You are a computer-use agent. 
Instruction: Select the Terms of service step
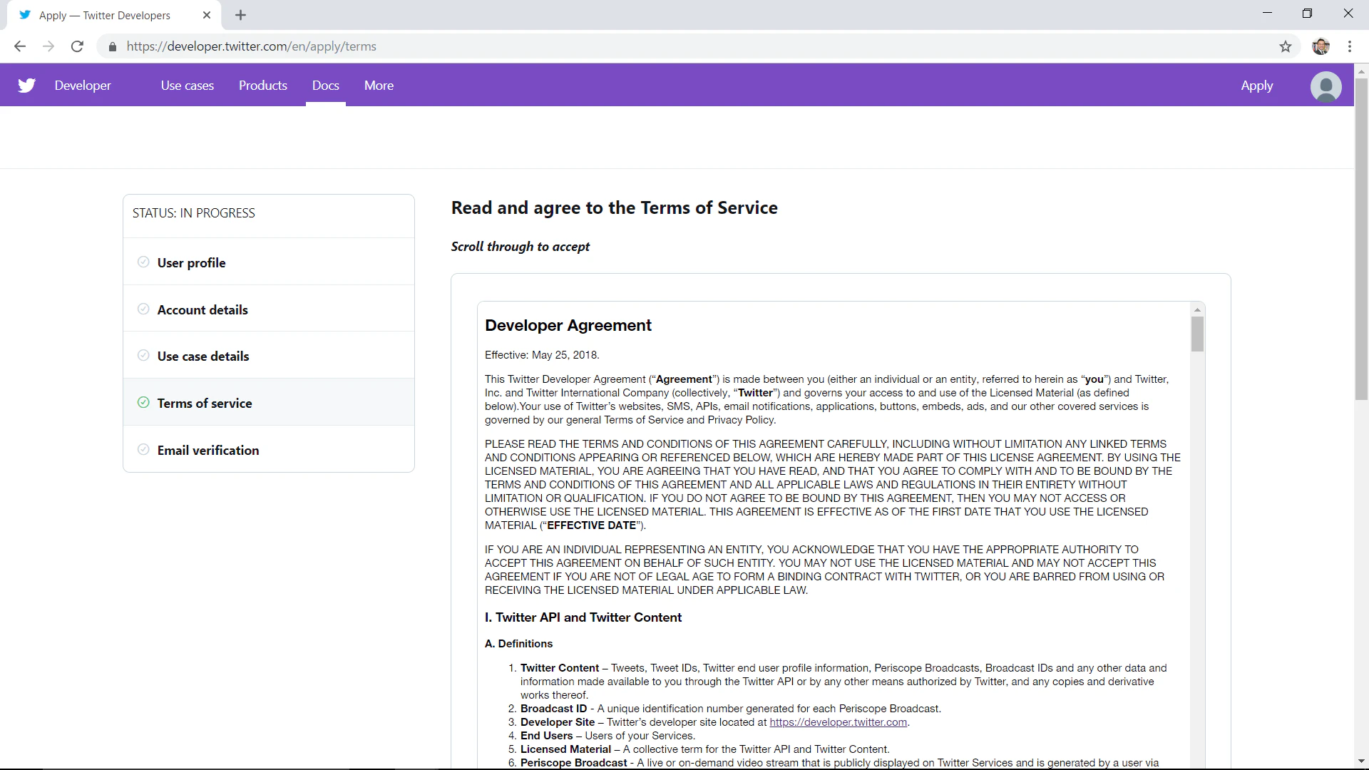pos(269,402)
